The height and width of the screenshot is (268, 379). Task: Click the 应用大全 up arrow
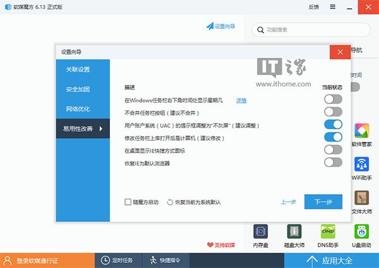pos(312,261)
